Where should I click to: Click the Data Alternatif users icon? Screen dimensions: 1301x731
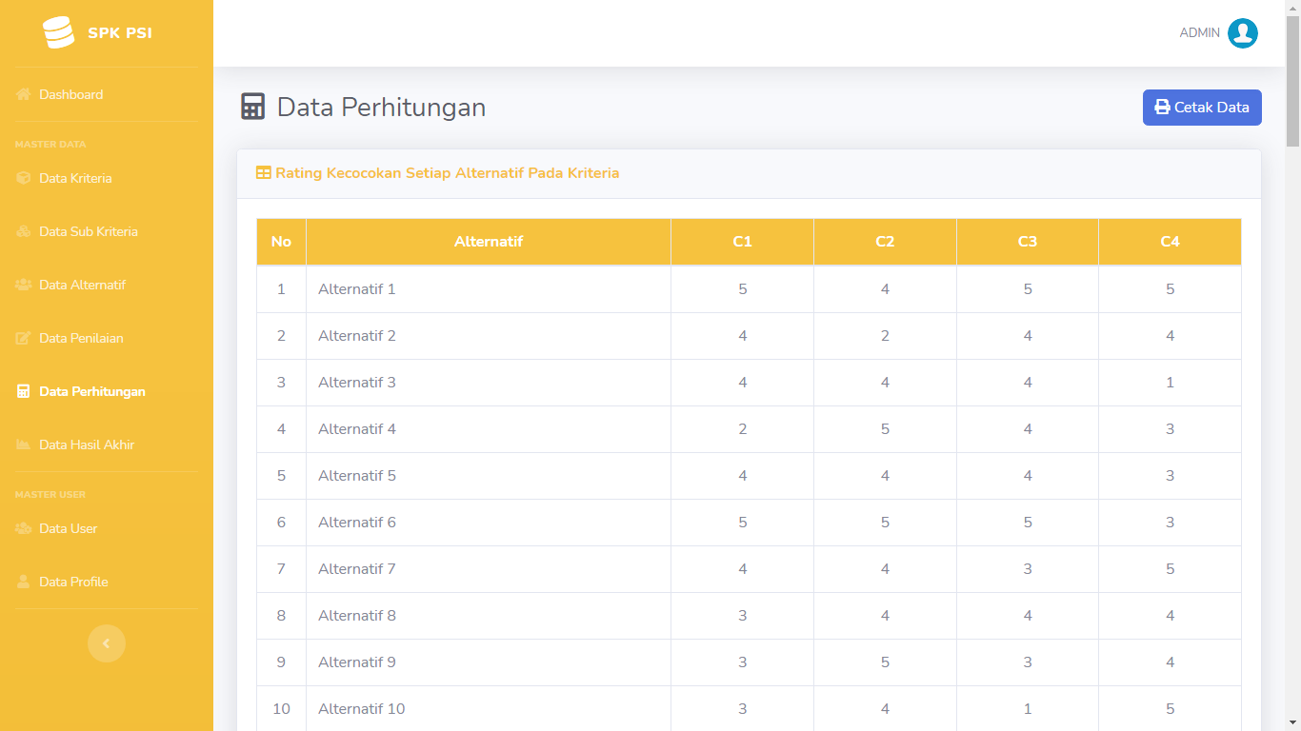pyautogui.click(x=24, y=285)
